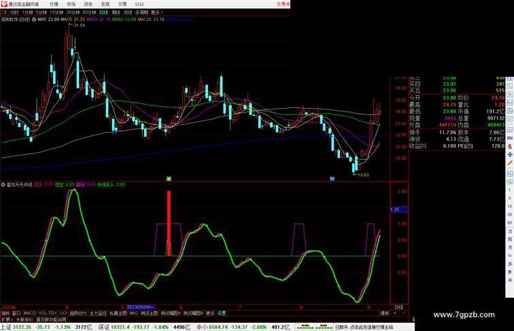Viewport: 514px width, 331px height.
Task: Select the 60 minute shortcut in sidebar
Action: (510, 223)
